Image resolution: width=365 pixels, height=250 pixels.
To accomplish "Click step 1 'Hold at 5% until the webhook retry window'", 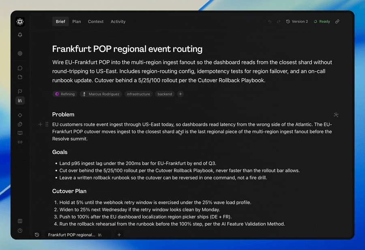I will click(x=155, y=202).
